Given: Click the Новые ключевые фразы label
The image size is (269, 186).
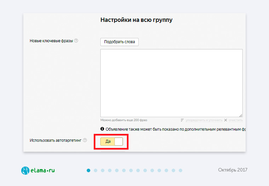Looking at the screenshot, I should 51,41.
